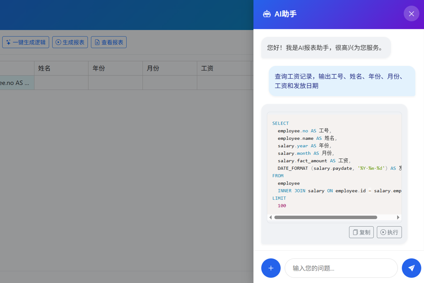Open attachments with the blue plus icon
Viewport: 424px width, 283px height.
(x=271, y=268)
